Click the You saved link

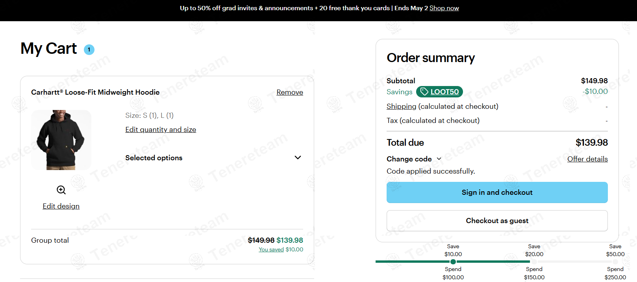point(271,249)
